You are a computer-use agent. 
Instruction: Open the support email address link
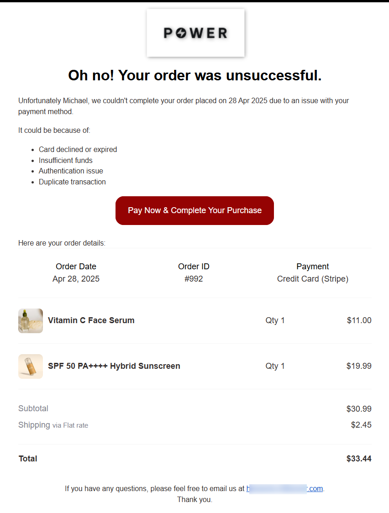285,488
